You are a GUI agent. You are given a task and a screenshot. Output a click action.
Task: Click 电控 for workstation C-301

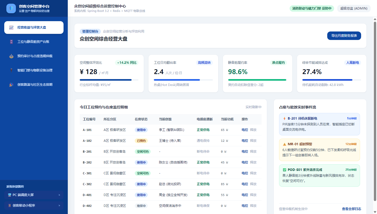pos(245,173)
